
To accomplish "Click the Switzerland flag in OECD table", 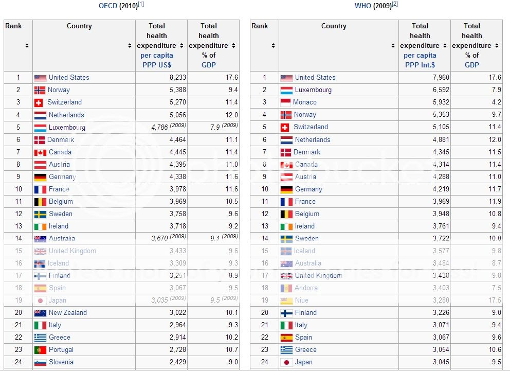I will pos(39,103).
